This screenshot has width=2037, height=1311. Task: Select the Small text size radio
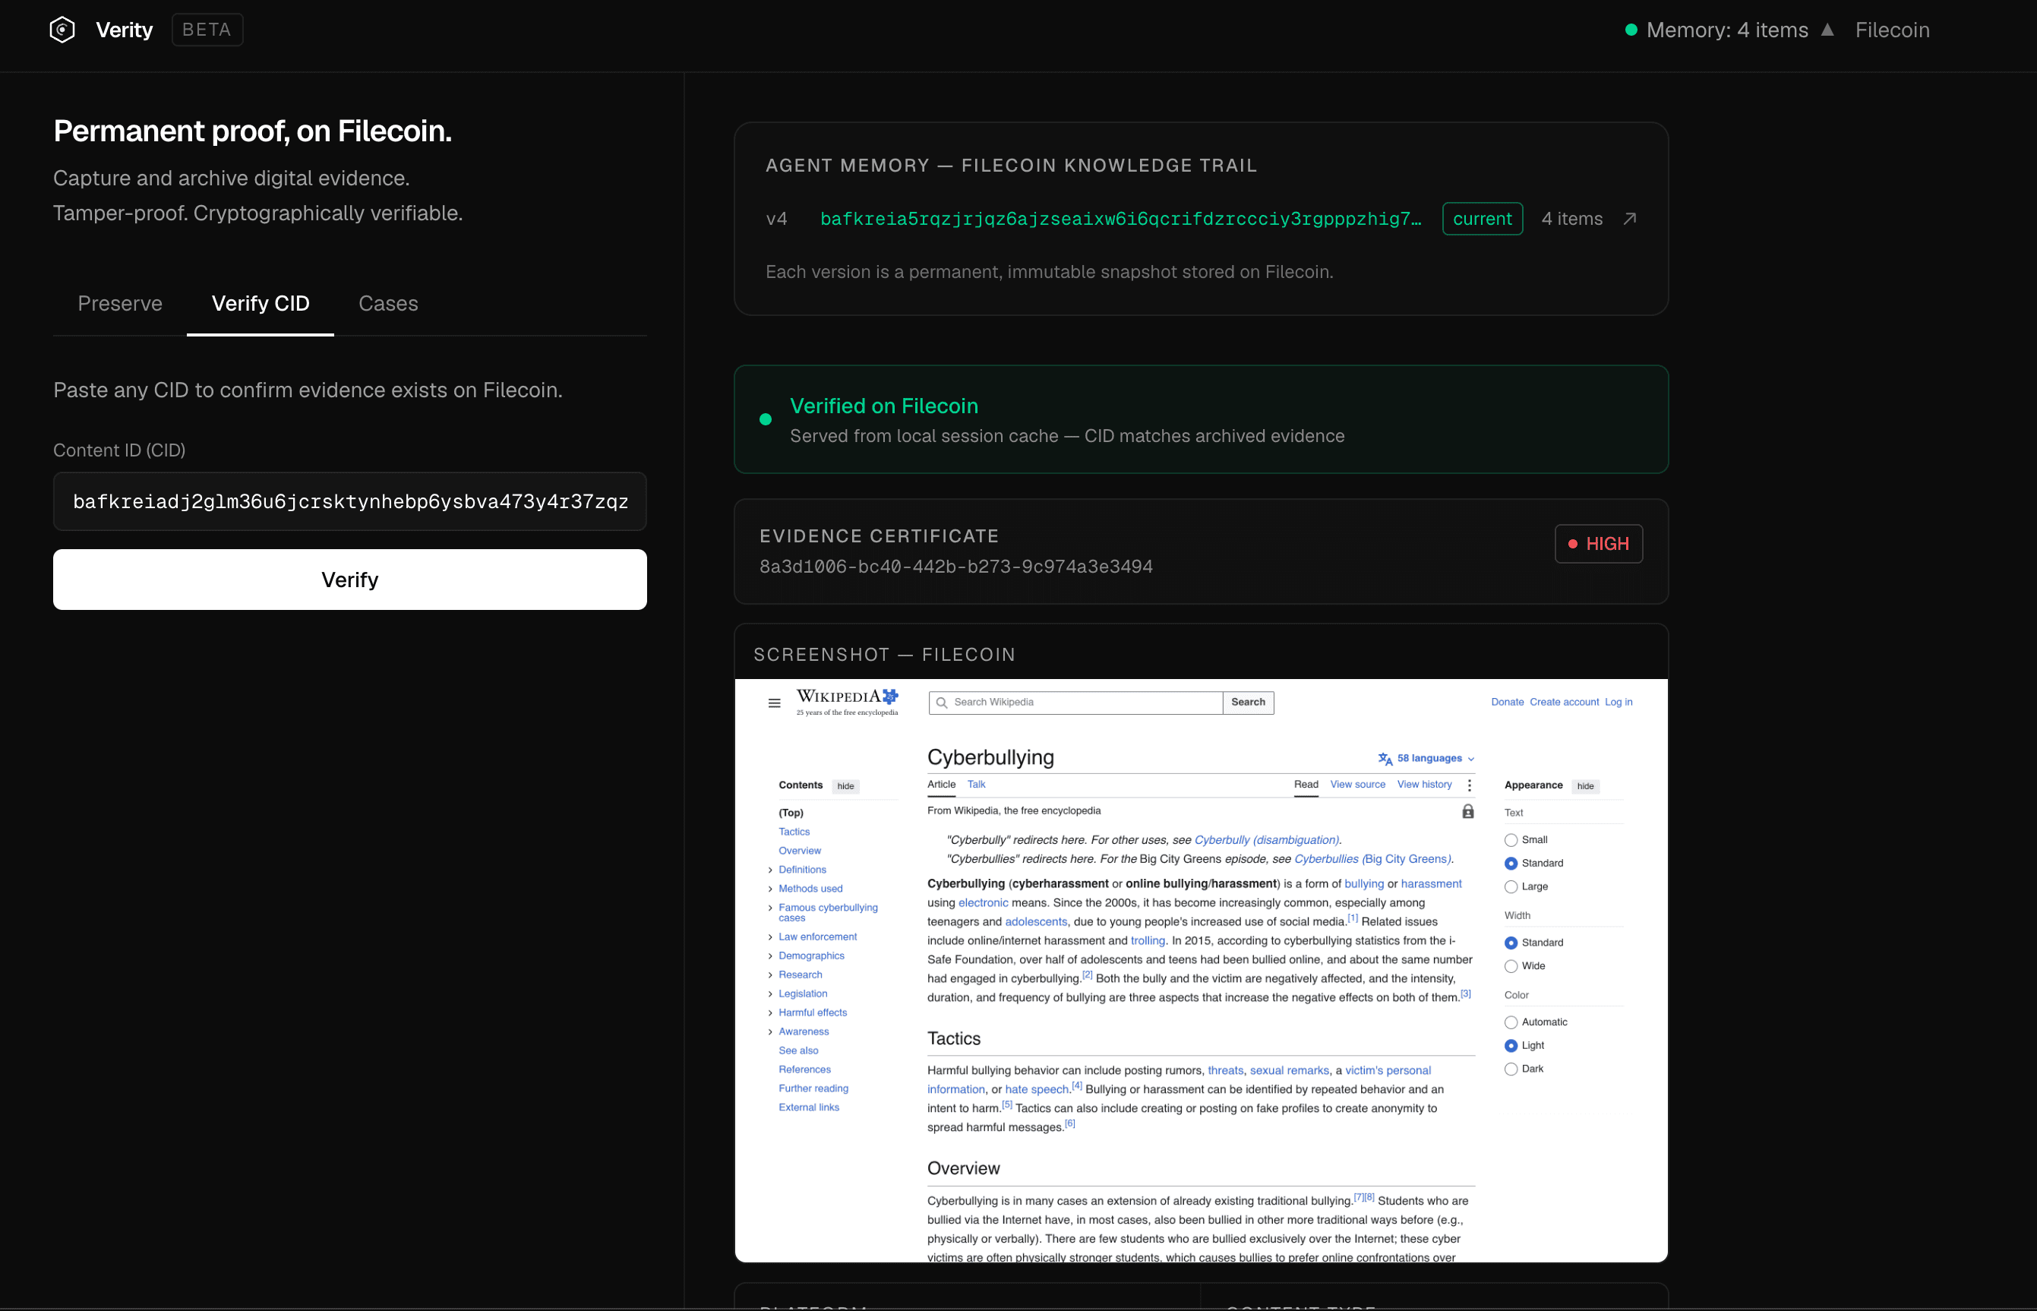coord(1511,840)
